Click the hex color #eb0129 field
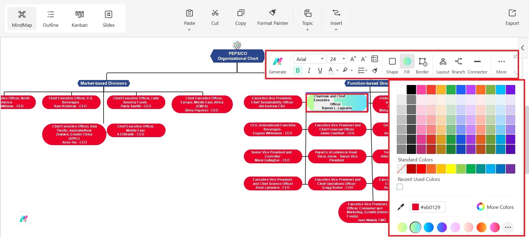 point(428,207)
